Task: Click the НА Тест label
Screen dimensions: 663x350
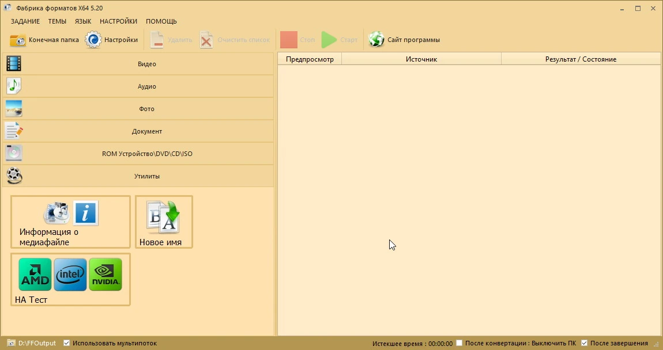Action: point(31,300)
